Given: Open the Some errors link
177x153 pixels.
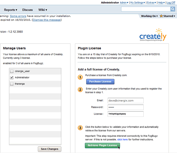Looking at the screenshot, I should [18, 16].
